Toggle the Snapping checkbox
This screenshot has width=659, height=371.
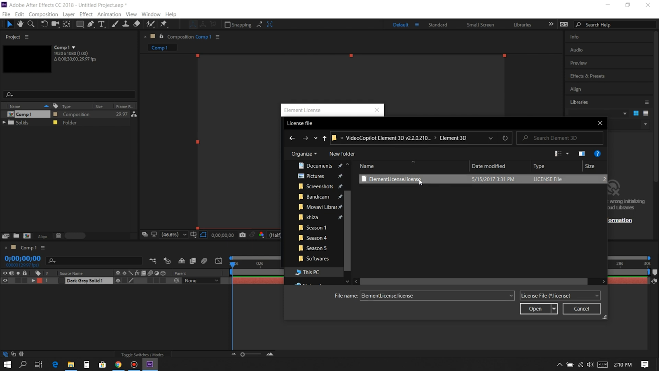click(227, 25)
